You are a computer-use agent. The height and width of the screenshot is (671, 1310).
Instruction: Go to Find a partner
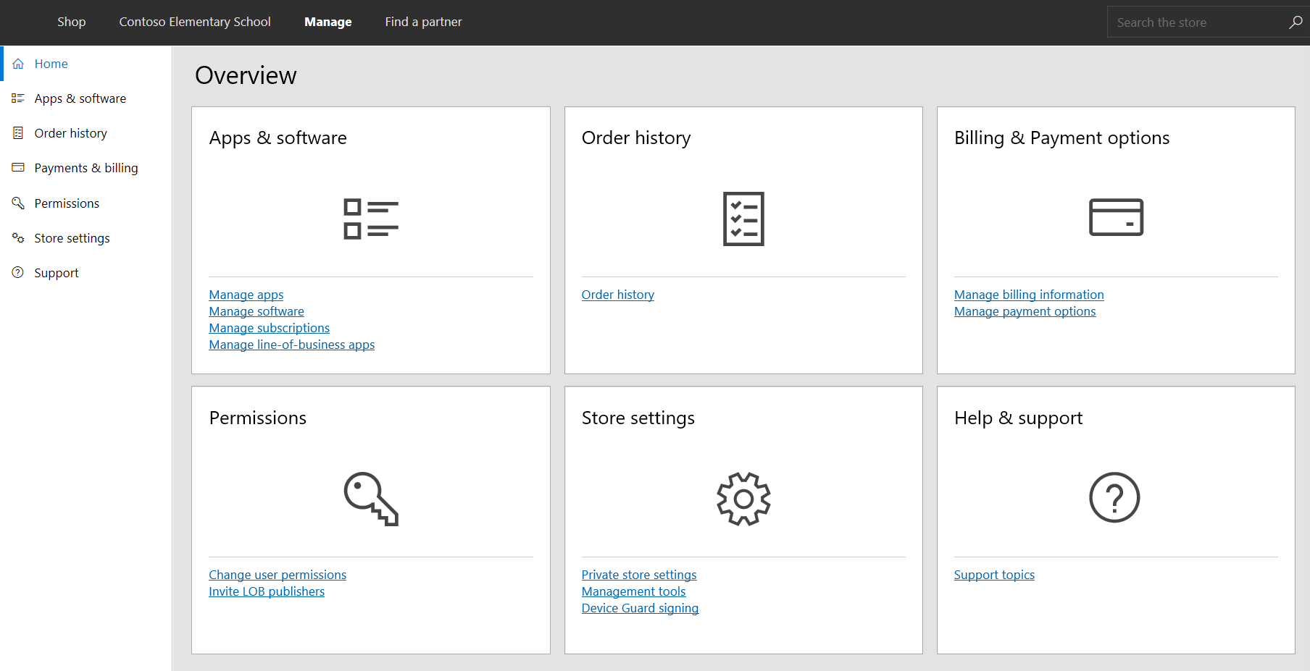(423, 22)
